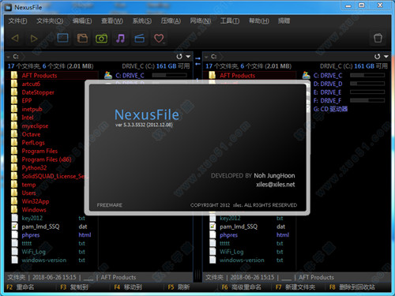Open the 查看(W) menu

pyautogui.click(x=112, y=21)
